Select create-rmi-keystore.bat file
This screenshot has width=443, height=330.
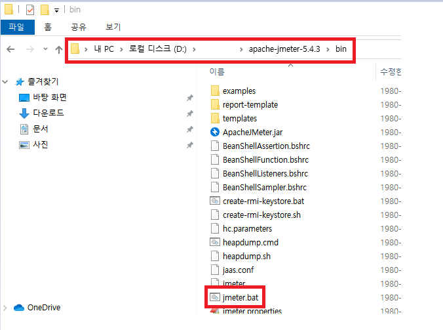point(263,201)
